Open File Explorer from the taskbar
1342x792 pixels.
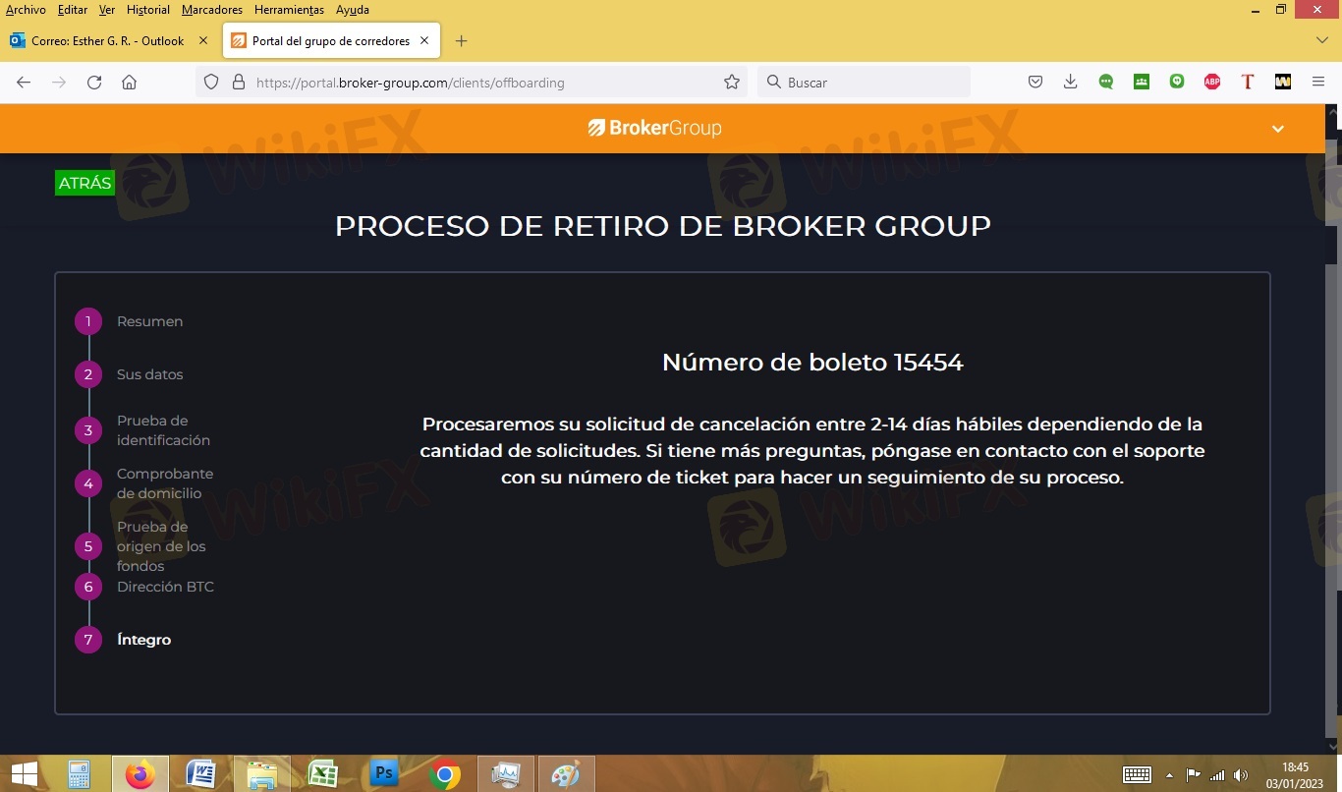pos(261,774)
